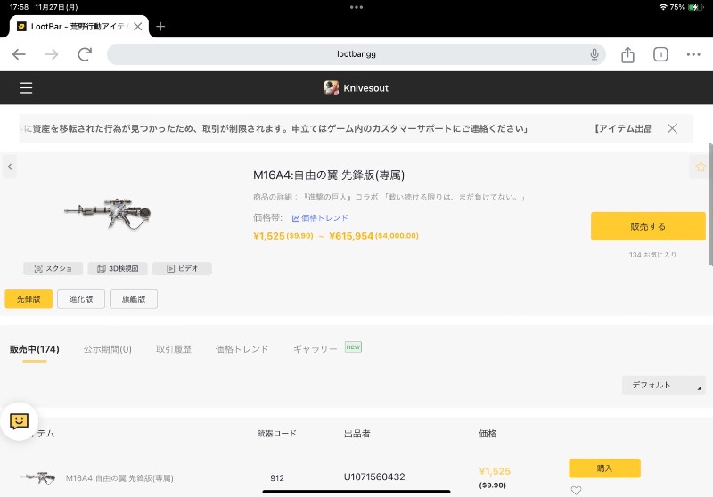Click the yellow 販売する button
Screen dimensions: 713x497
648,226
